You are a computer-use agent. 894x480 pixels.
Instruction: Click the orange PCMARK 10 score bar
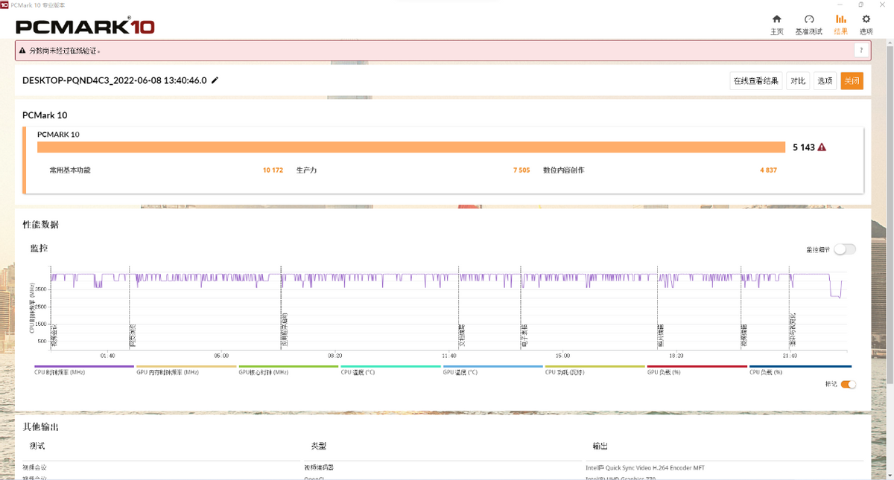(411, 147)
